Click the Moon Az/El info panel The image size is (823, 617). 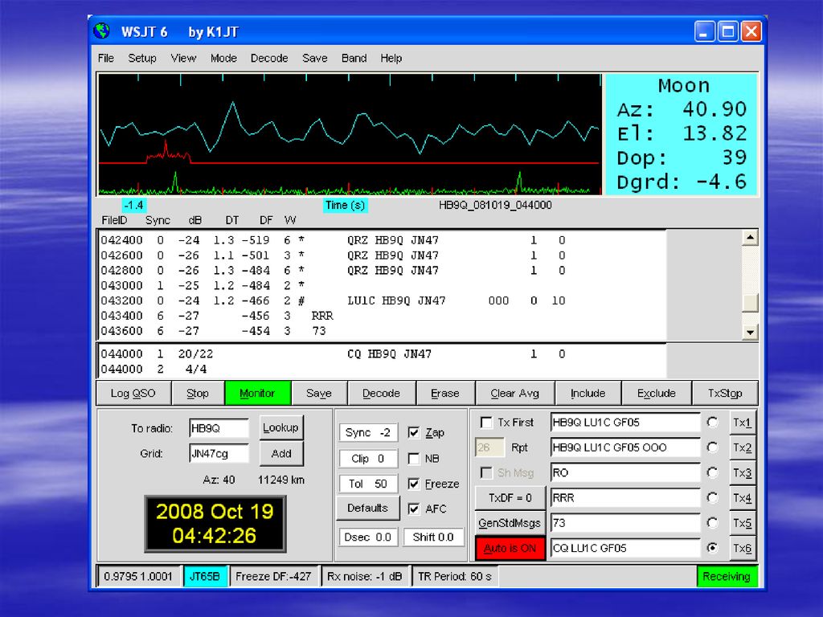[682, 134]
